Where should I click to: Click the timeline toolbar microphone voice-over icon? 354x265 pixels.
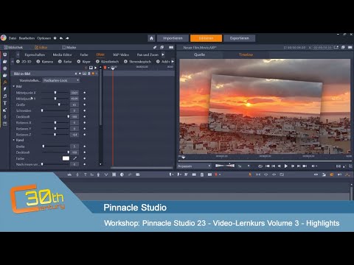[x=98, y=174]
